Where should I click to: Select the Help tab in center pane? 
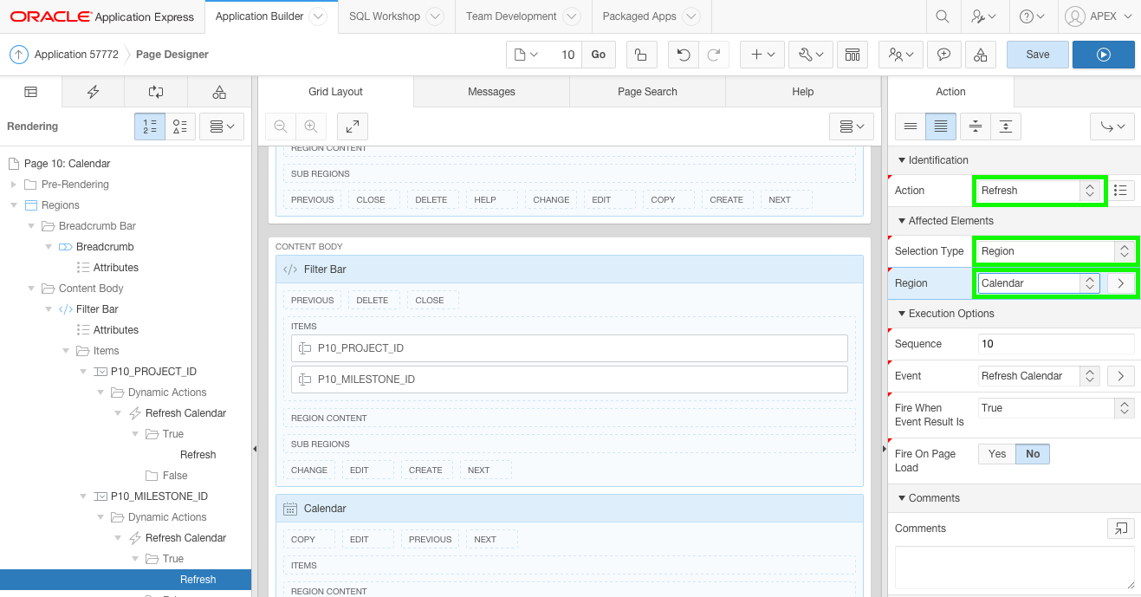803,92
